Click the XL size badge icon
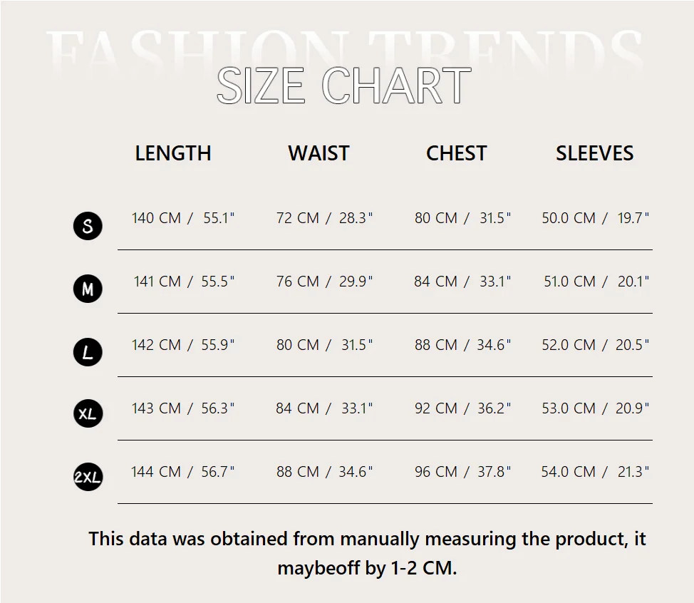This screenshot has height=603, width=694. coord(88,413)
